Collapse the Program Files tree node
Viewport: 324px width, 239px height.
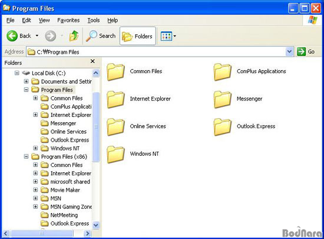coord(27,90)
